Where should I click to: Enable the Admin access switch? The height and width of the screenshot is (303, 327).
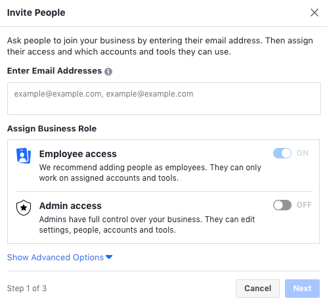(x=282, y=205)
